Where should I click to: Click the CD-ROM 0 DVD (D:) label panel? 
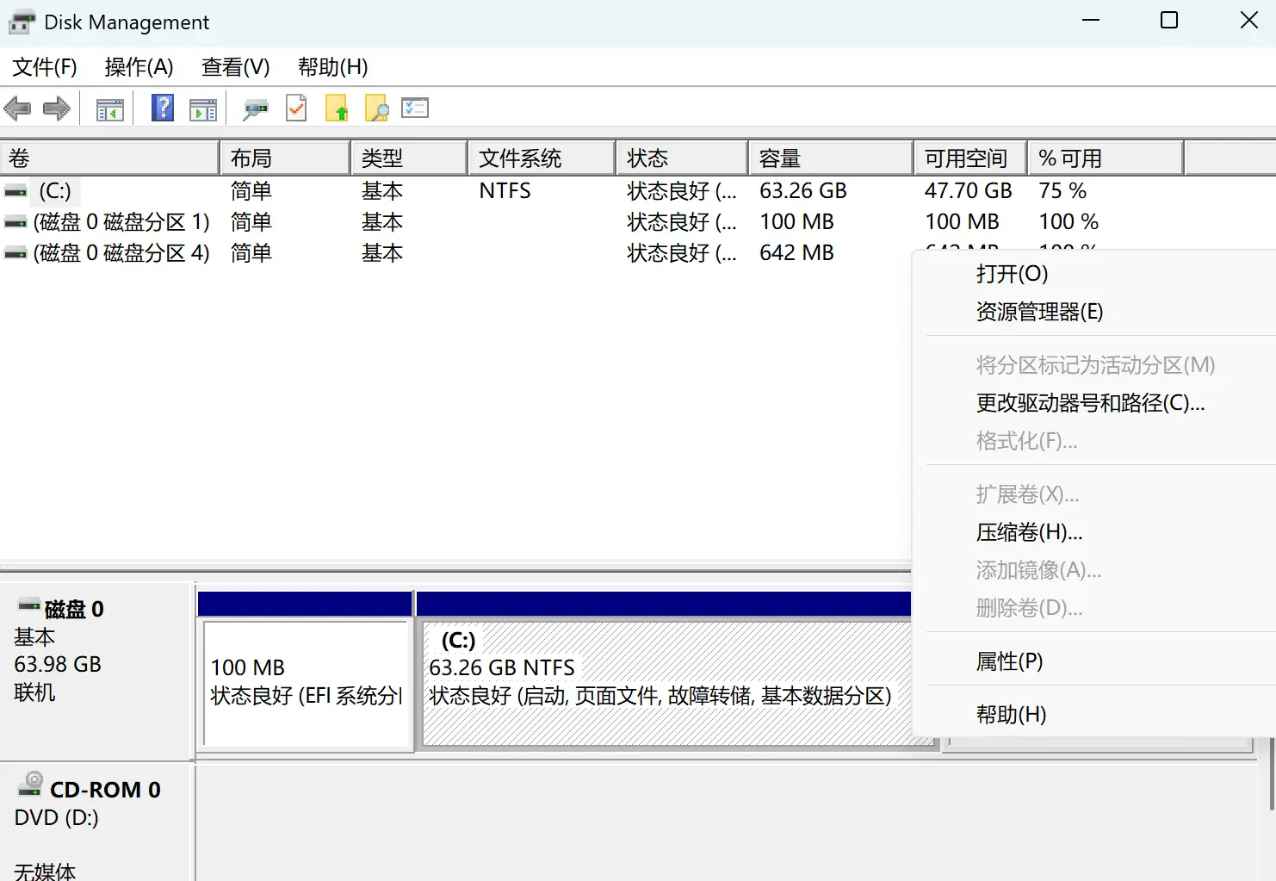tap(97, 822)
